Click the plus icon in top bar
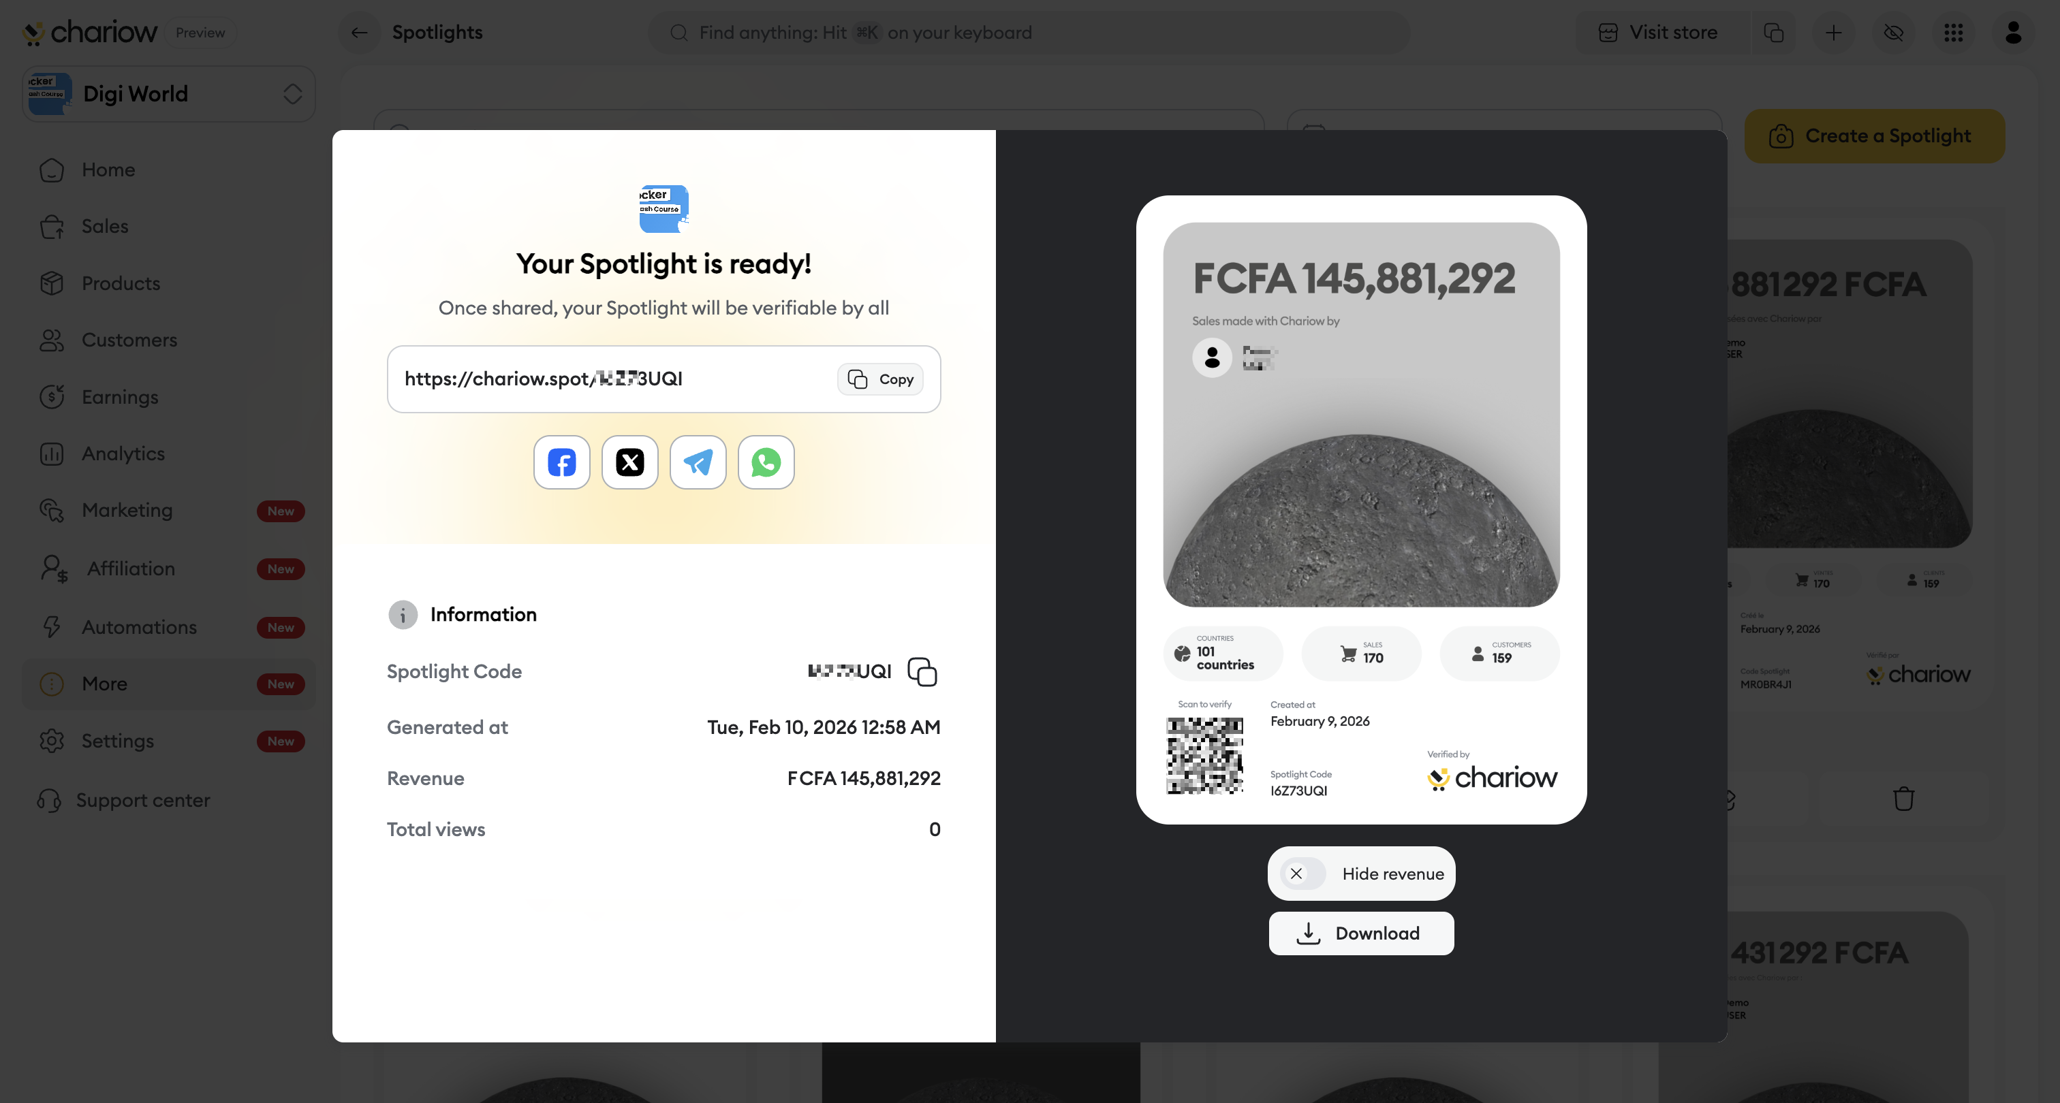This screenshot has width=2060, height=1103. [x=1834, y=33]
